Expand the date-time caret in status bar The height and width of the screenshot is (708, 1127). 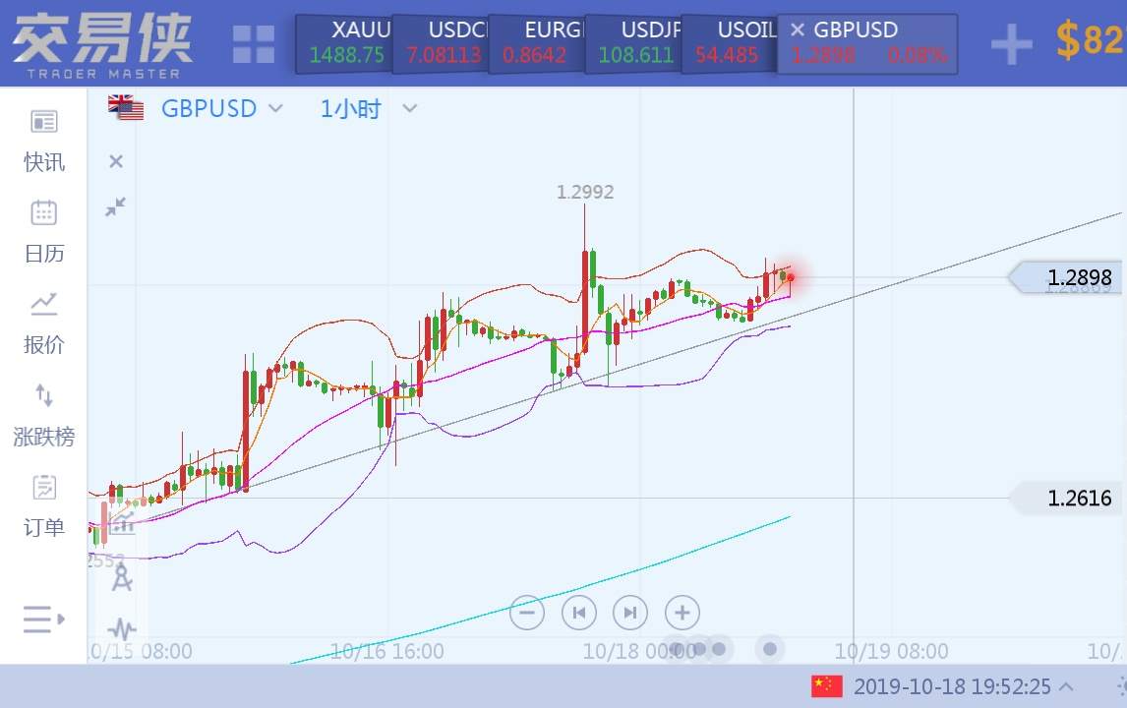pyautogui.click(x=1066, y=686)
